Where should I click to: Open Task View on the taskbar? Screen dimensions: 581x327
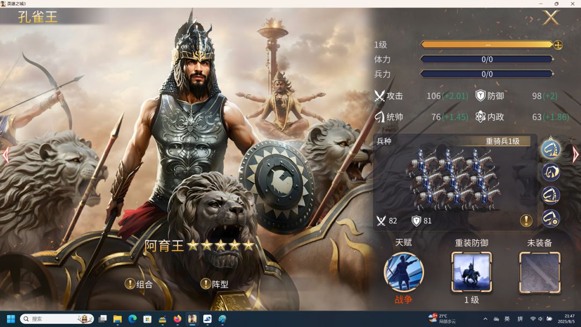pyautogui.click(x=103, y=319)
